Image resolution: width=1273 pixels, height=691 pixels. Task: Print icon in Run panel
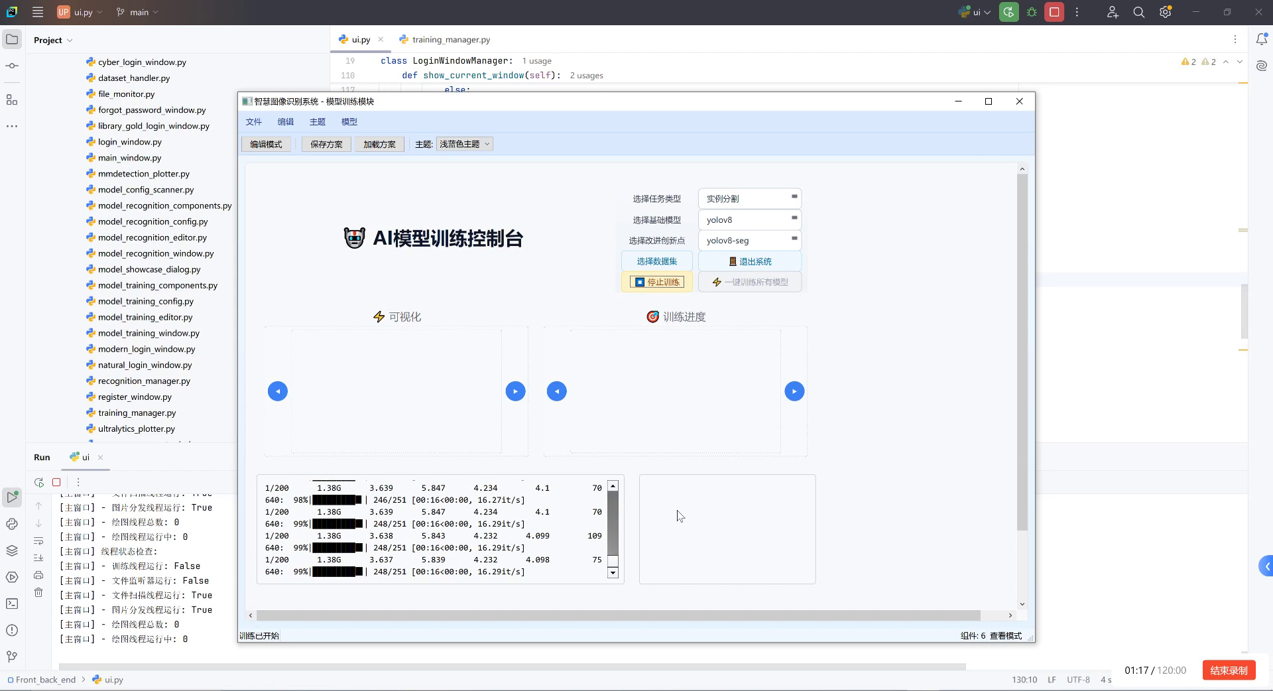click(38, 575)
